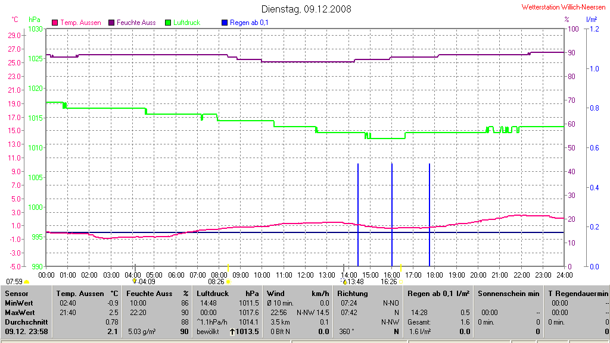Click the T Regendauermin table header
This screenshot has height=343, width=610.
click(x=578, y=294)
